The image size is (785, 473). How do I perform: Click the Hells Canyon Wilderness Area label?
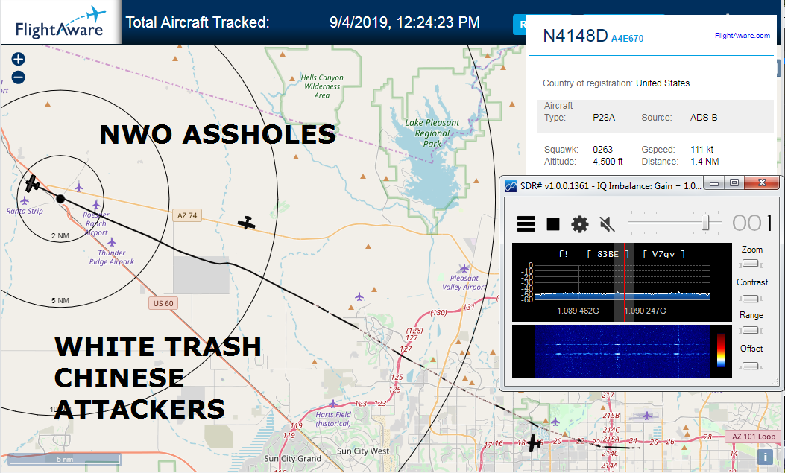coord(322,86)
